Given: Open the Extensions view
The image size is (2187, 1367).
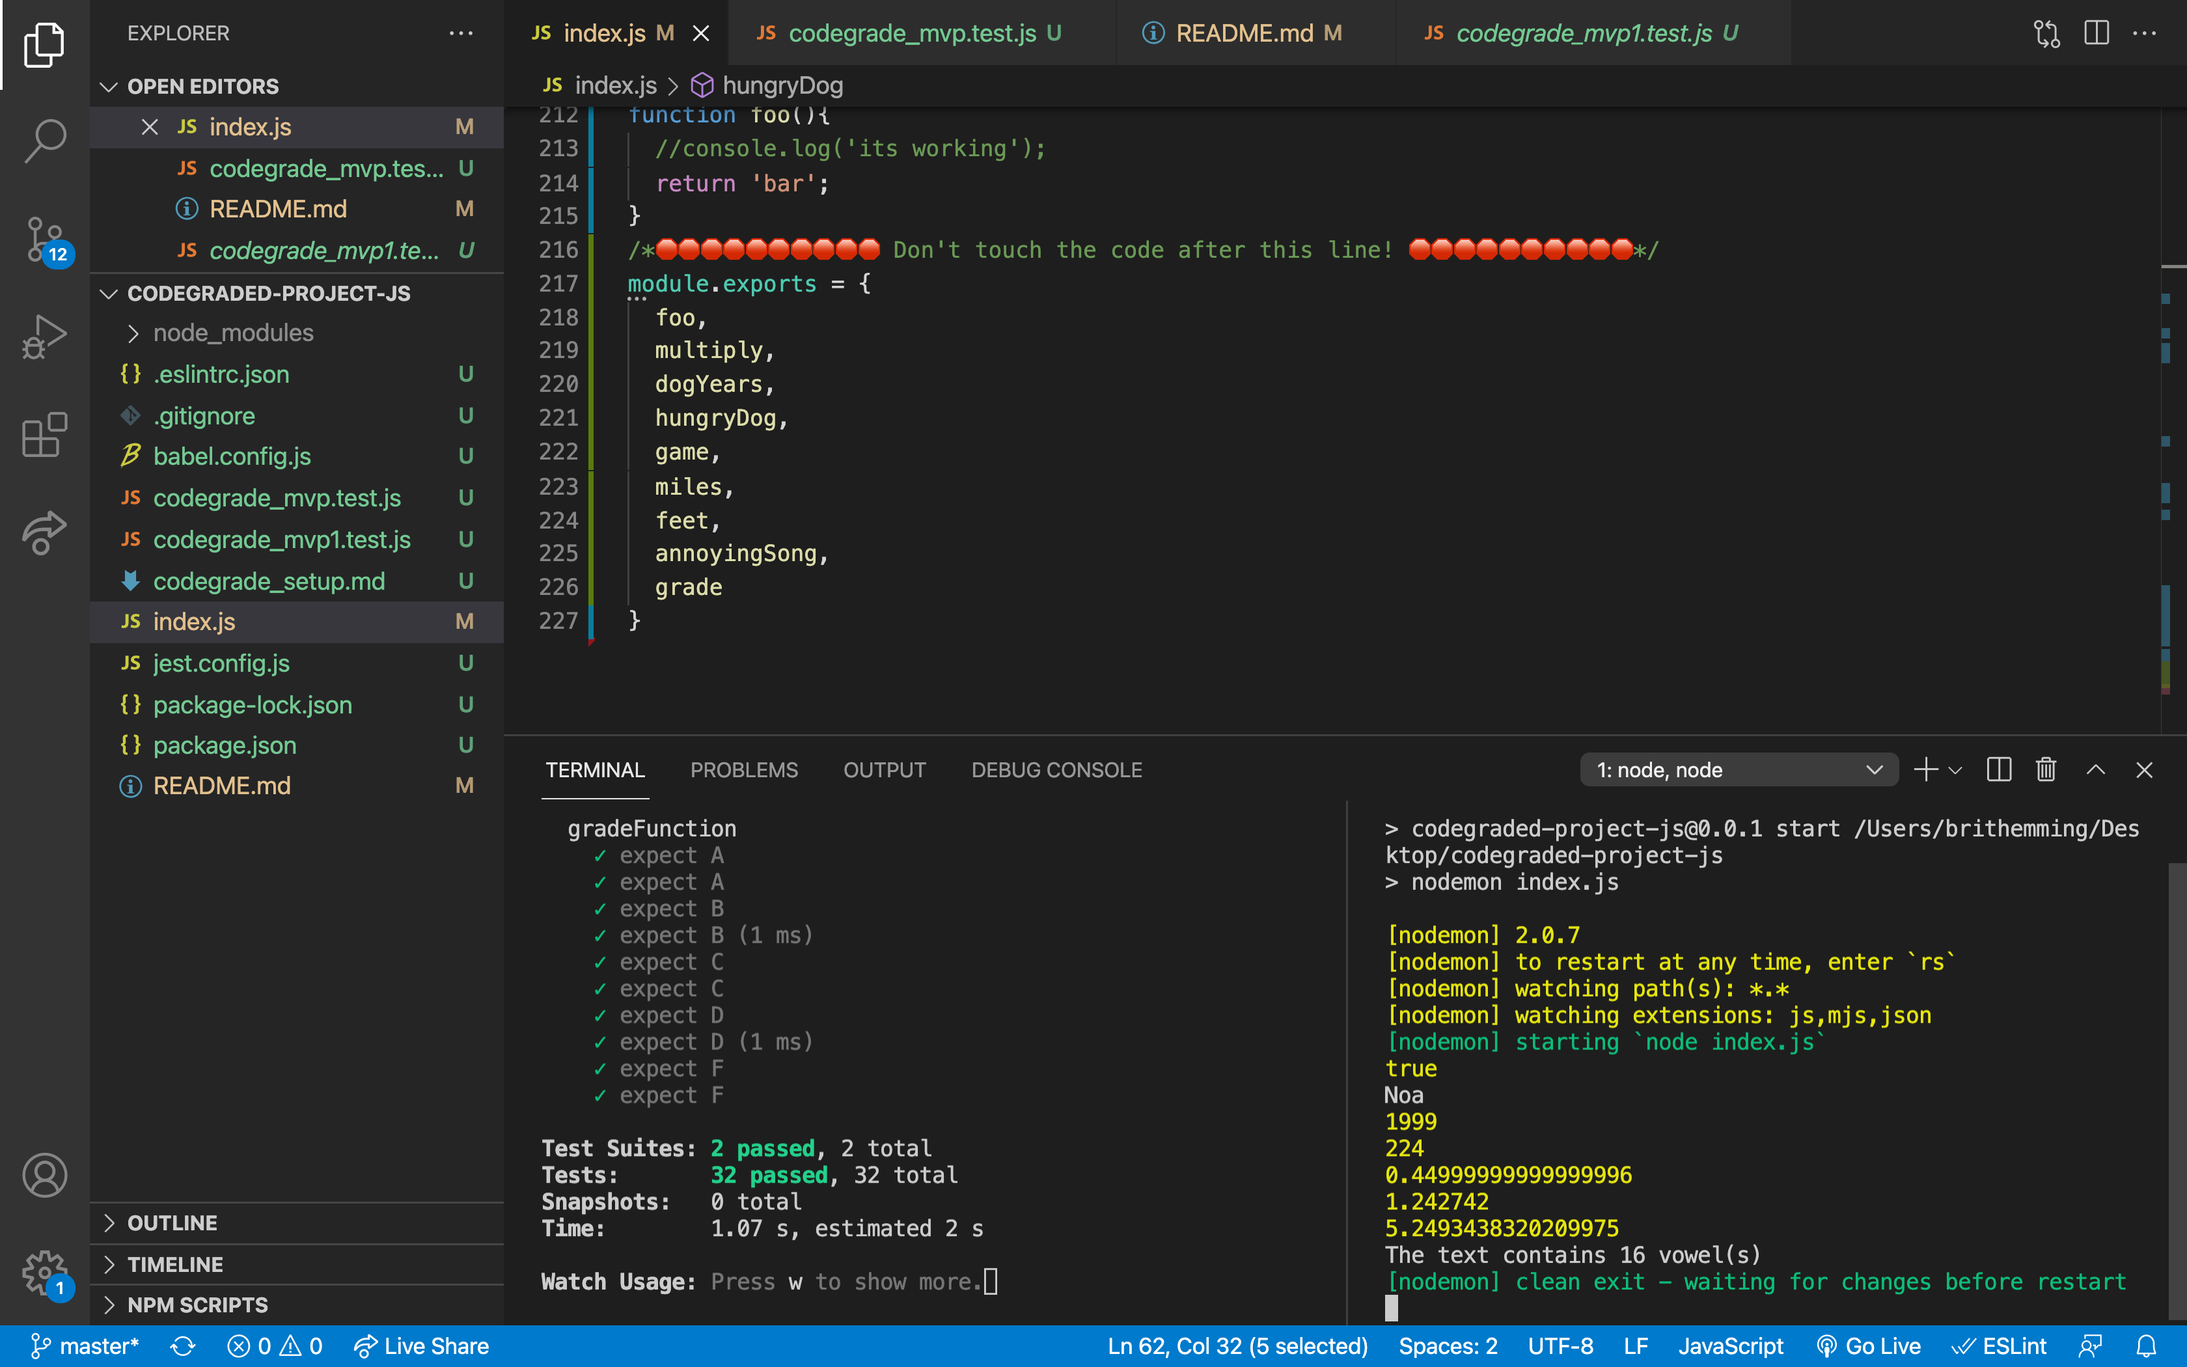Looking at the screenshot, I should coord(44,435).
